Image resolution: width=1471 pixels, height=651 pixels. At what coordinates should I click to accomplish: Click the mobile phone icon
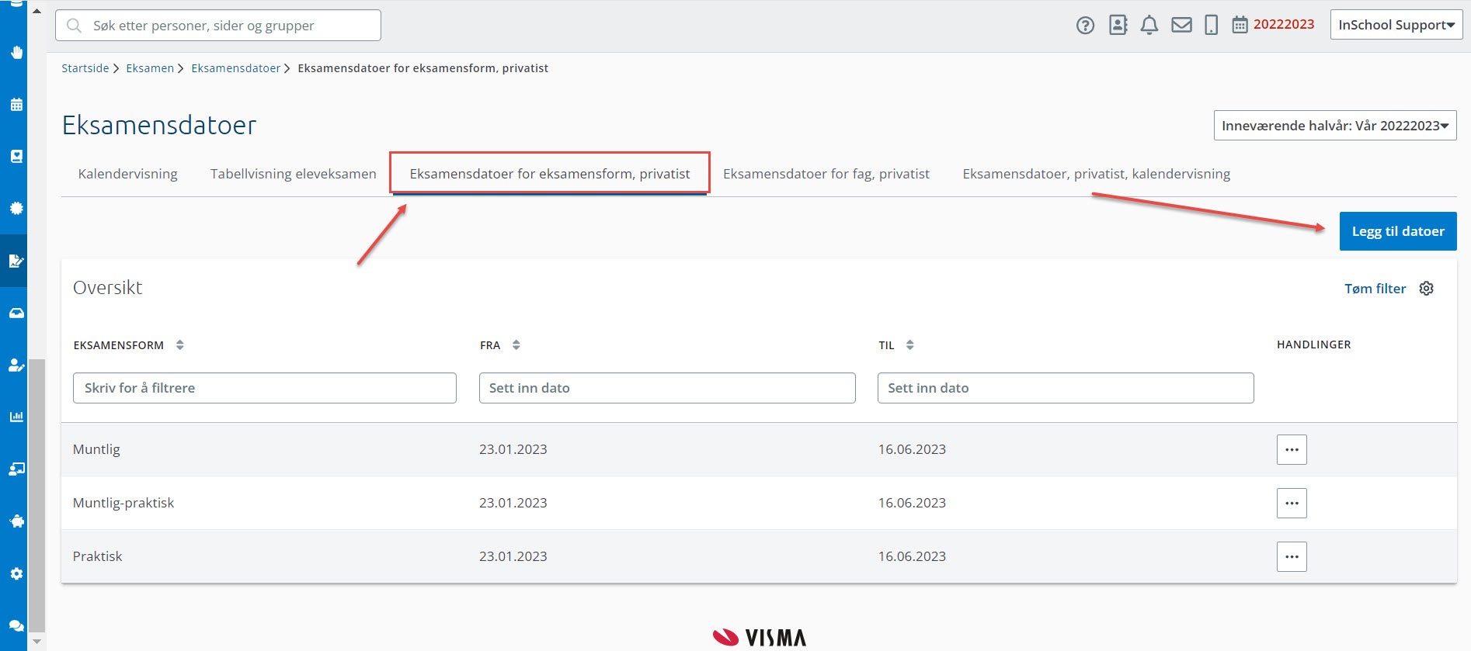(1211, 25)
